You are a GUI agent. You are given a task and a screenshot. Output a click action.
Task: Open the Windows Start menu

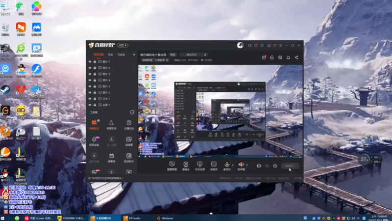[3, 218]
